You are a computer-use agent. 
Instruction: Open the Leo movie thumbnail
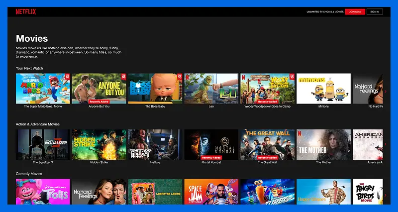tap(211, 89)
